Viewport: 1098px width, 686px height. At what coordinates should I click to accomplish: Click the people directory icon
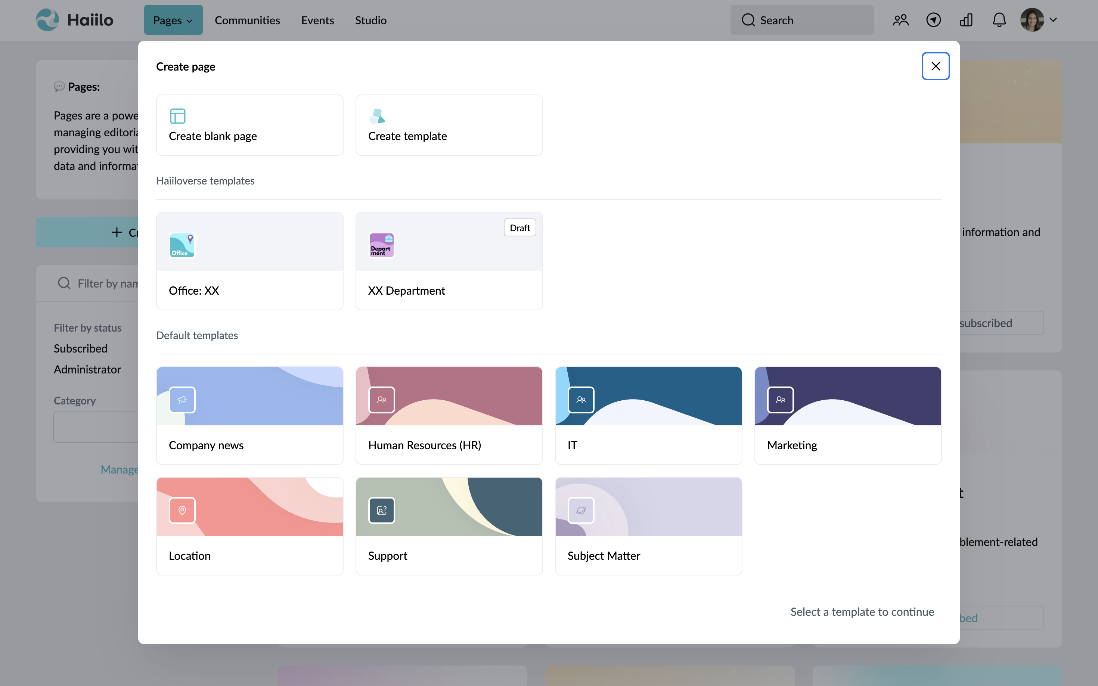click(901, 19)
